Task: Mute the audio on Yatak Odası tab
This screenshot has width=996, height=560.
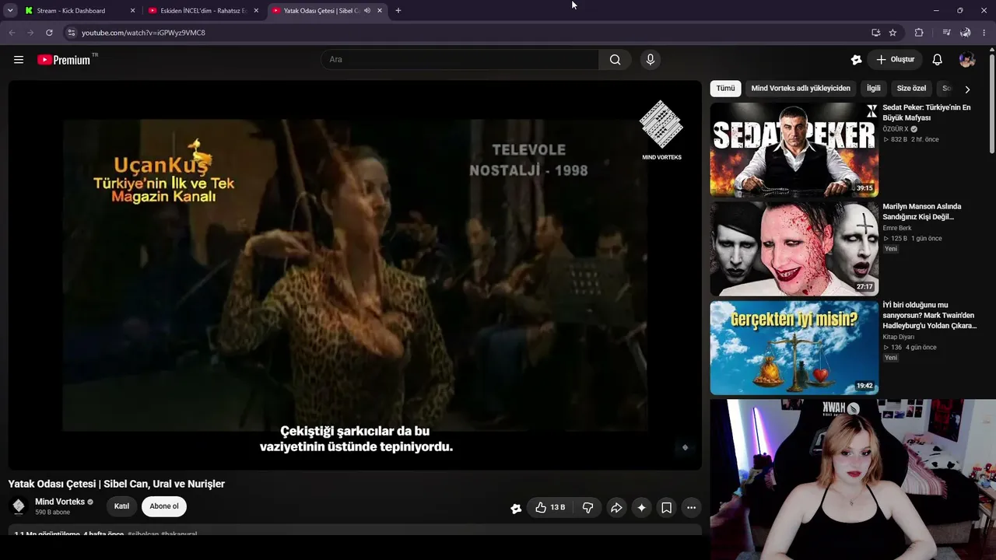Action: [x=367, y=11]
